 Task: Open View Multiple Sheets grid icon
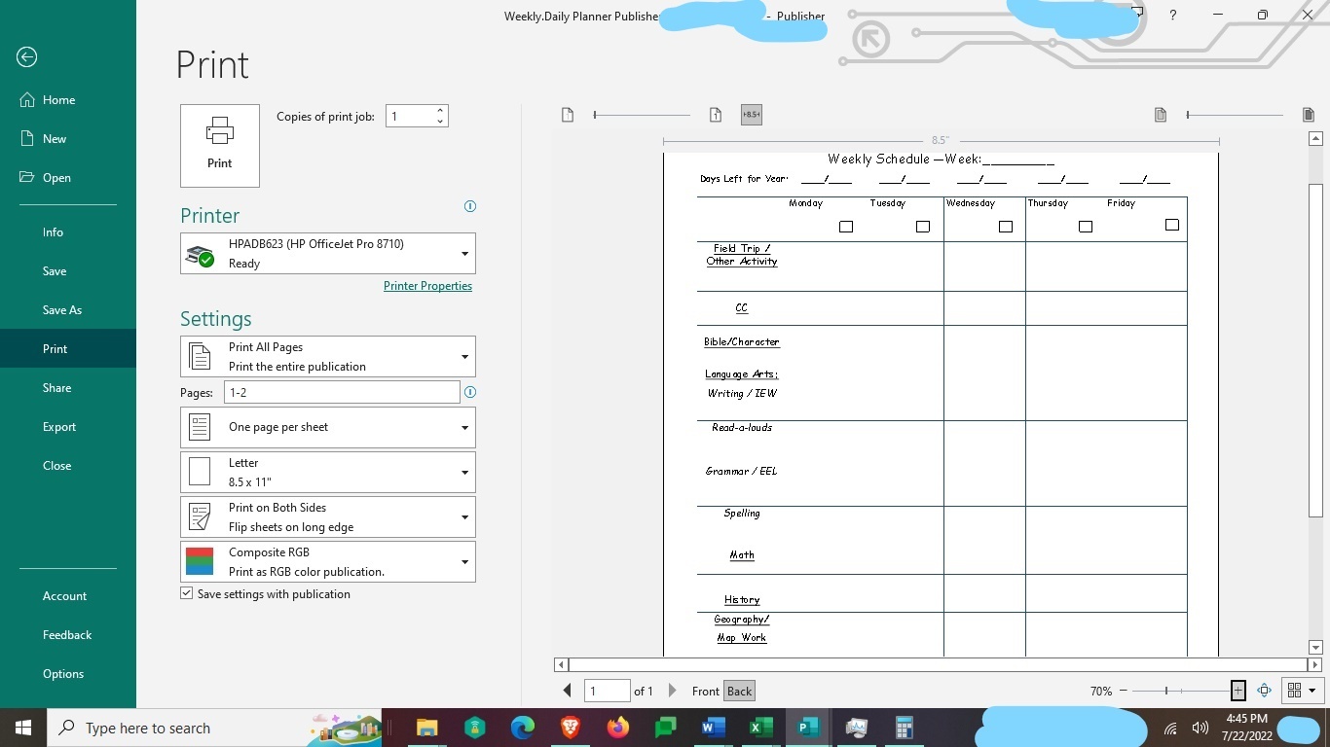[x=1295, y=691]
